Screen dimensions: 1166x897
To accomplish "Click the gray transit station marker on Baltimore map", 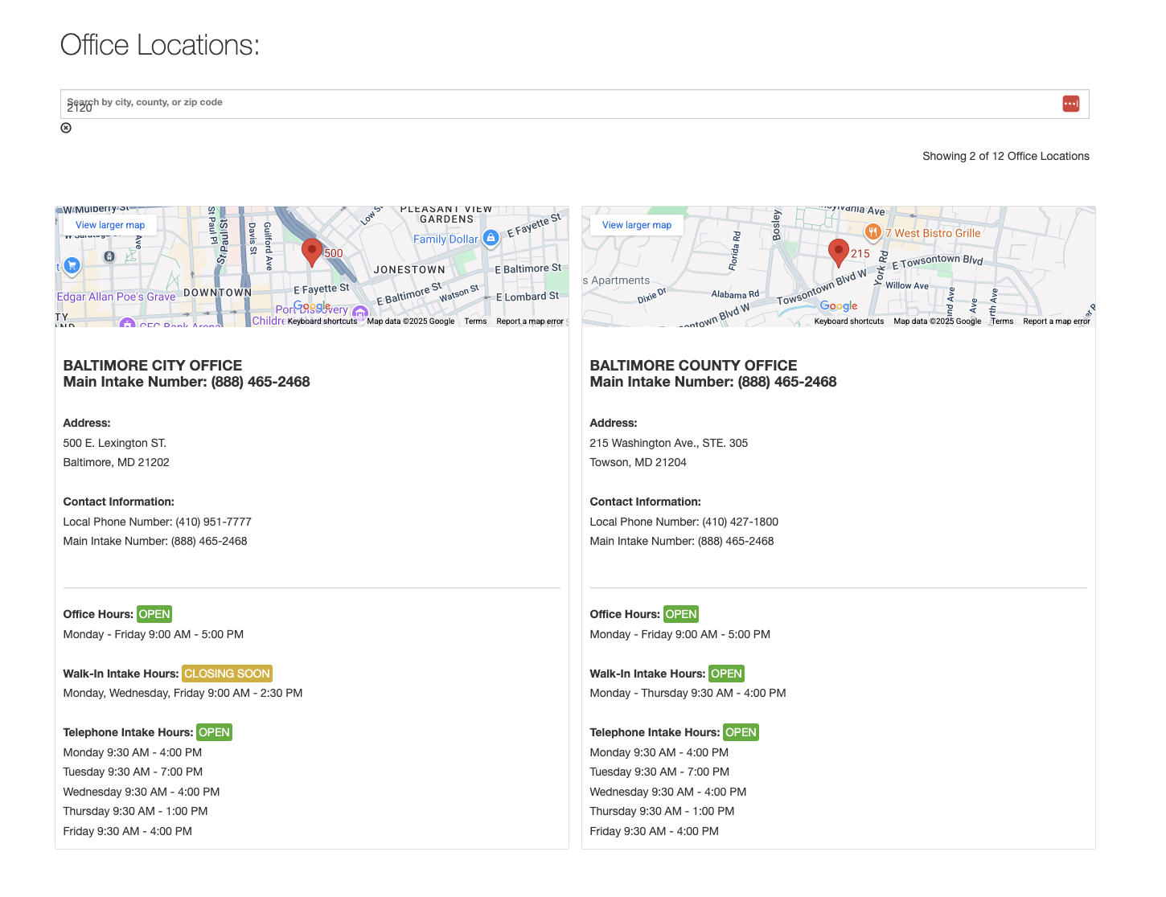I will tap(109, 256).
